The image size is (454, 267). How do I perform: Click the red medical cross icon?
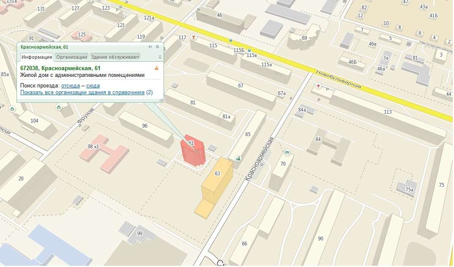pyautogui.click(x=318, y=86)
